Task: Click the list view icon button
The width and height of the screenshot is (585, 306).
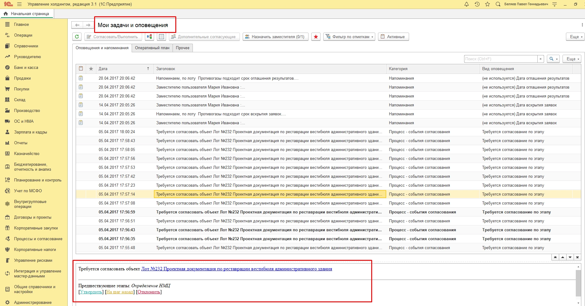Action: (x=161, y=37)
